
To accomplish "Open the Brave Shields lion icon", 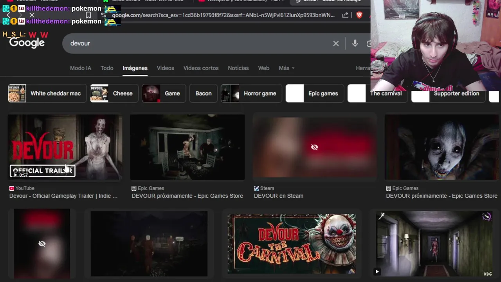I will tap(359, 15).
